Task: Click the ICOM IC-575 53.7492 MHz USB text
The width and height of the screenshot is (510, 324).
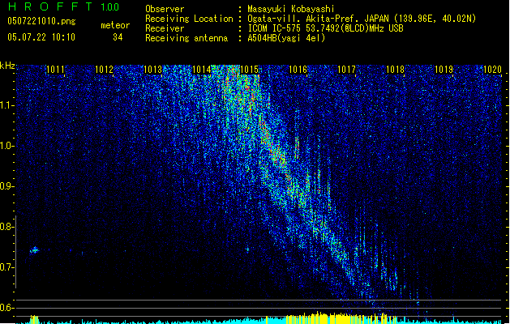Action: click(325, 28)
